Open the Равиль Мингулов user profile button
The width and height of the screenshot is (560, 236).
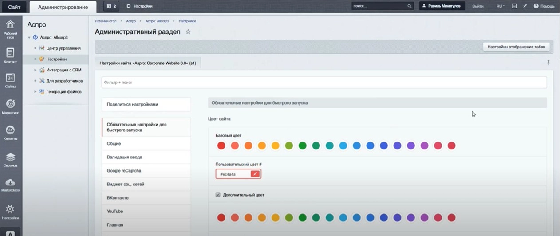[x=442, y=6]
